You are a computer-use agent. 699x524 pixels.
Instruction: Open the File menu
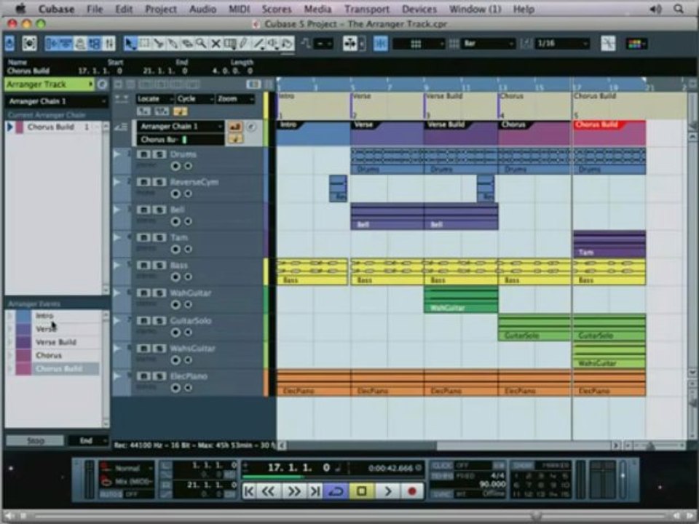coord(95,9)
